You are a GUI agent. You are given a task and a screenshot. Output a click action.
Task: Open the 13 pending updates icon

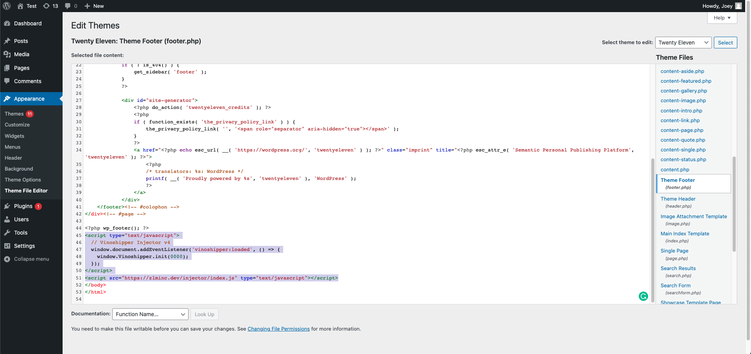[46, 6]
